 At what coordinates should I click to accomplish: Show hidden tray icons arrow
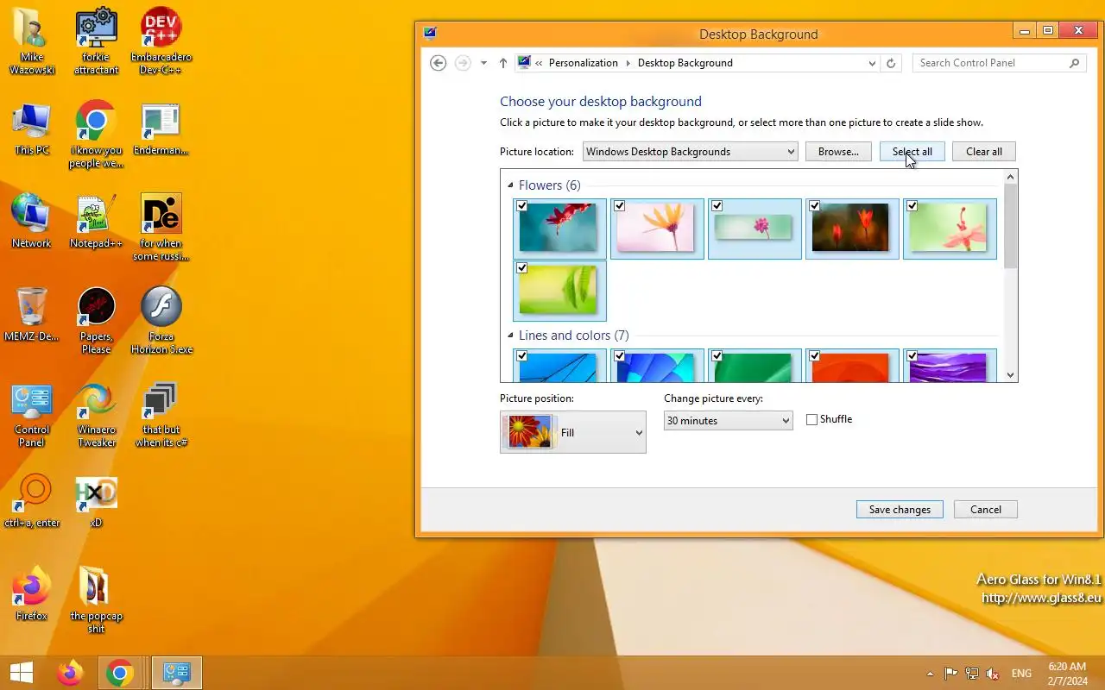click(x=930, y=674)
